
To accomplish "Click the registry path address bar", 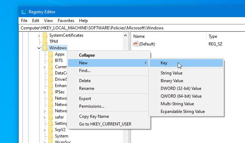I will [x=132, y=28].
